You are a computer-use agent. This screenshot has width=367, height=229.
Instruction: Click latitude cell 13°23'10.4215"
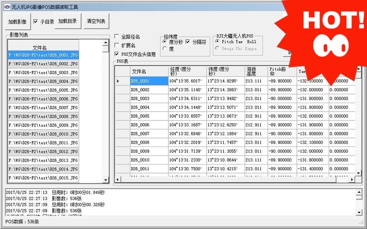225,169
